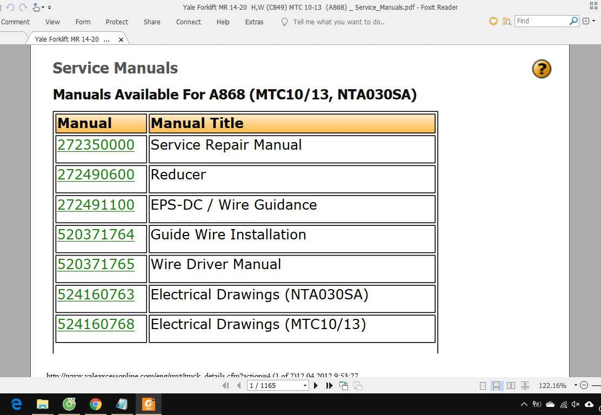The height and width of the screenshot is (415, 601).
Task: Click Foxit Reader taskbar icon
Action: point(148,404)
